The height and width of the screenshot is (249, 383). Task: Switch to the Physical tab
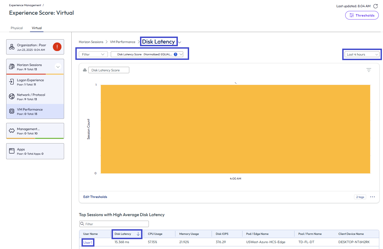17,28
